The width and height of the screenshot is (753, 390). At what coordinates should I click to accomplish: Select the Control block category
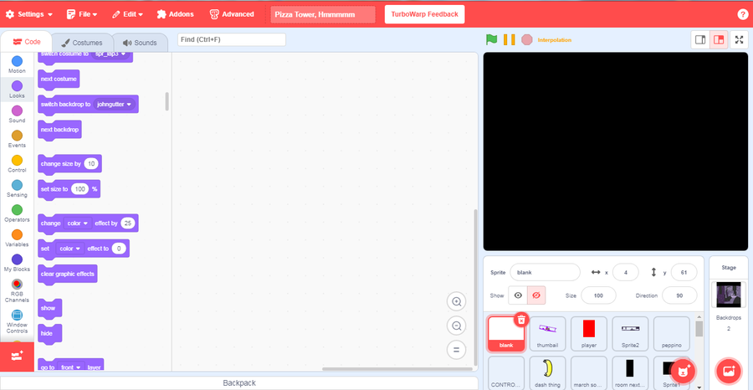pos(17,164)
